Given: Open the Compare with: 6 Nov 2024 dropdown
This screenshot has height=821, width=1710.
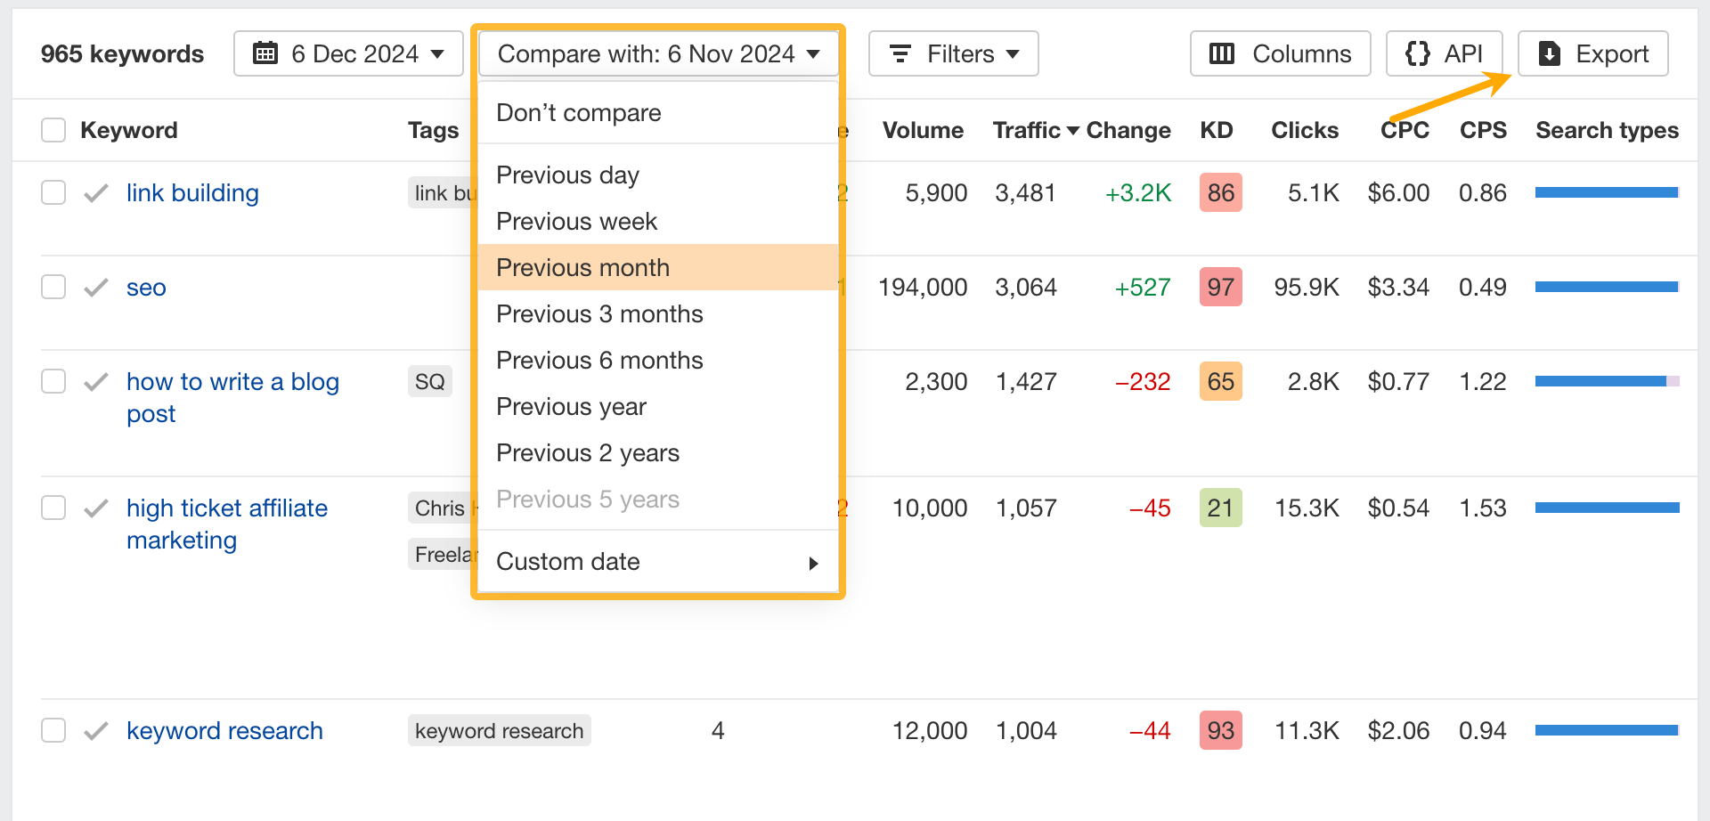Looking at the screenshot, I should click(658, 53).
